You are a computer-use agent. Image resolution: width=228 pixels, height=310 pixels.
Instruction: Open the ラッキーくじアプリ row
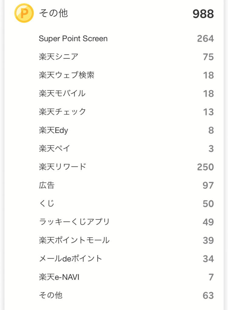[126, 222]
